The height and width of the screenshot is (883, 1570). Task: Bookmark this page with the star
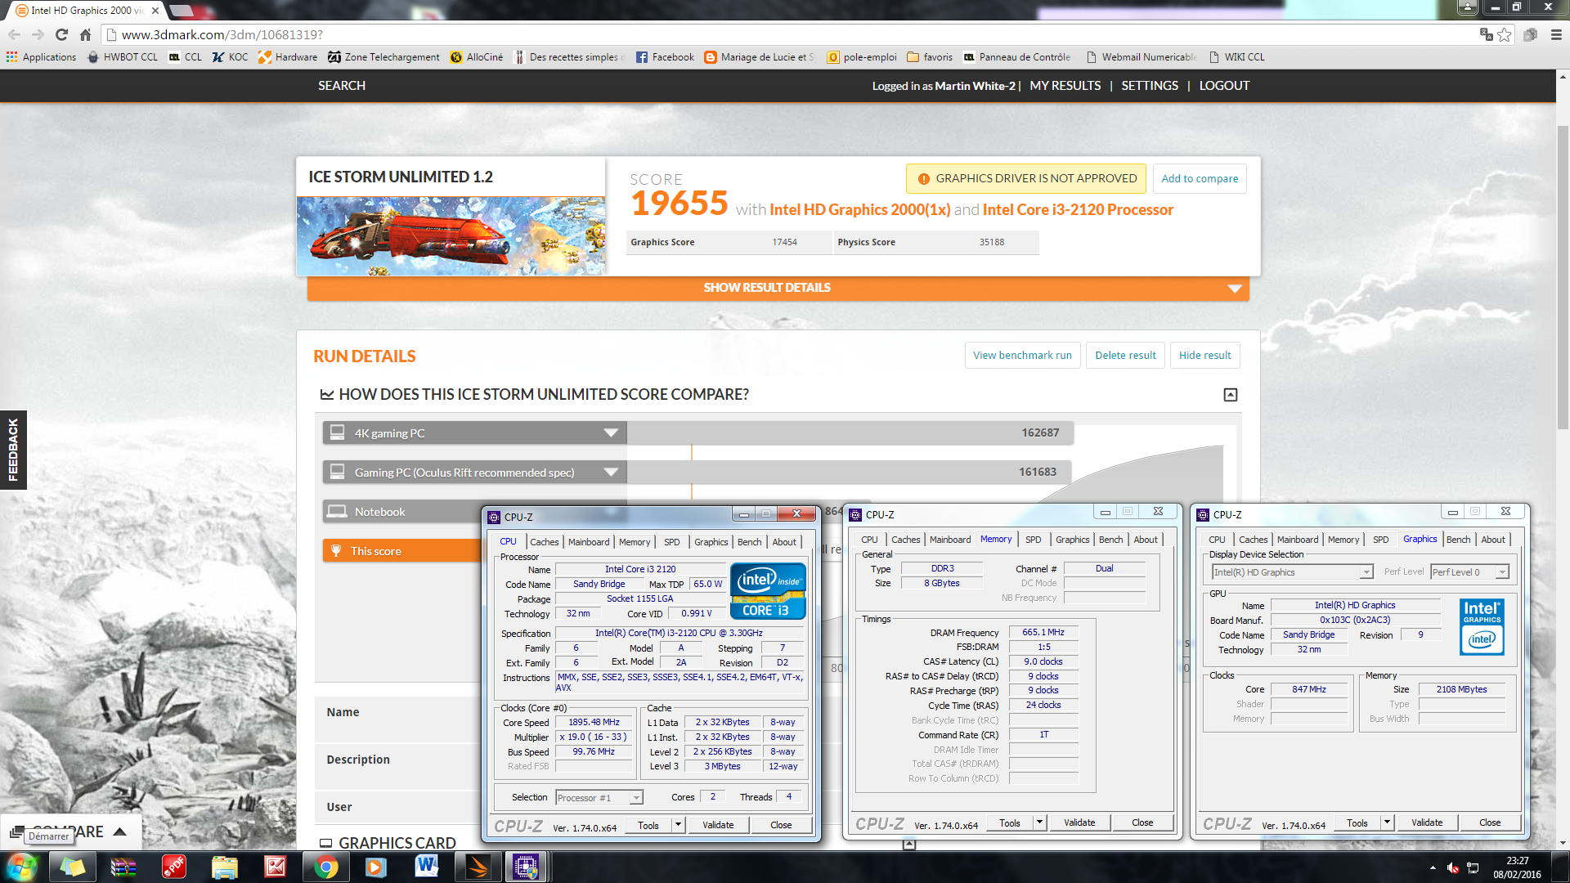pyautogui.click(x=1504, y=34)
